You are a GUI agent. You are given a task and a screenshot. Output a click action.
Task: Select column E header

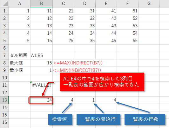(106, 3)
